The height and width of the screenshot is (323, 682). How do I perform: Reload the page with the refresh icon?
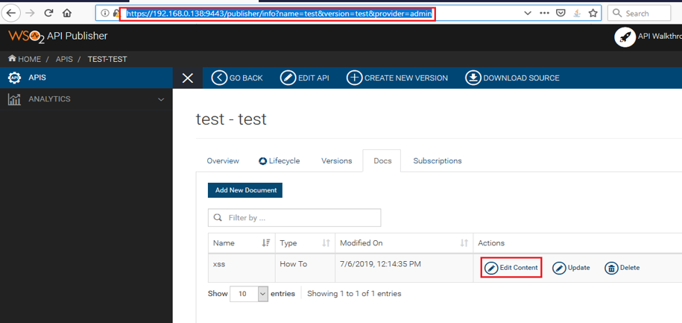[x=48, y=13]
